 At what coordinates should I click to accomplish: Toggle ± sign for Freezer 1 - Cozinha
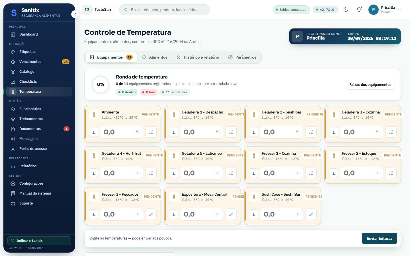pos(254,173)
